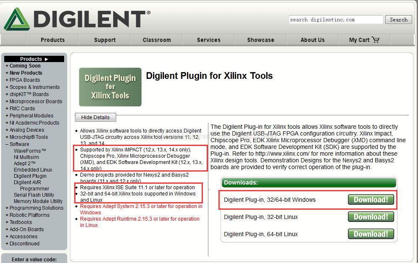
Task: Click the Products header arrow in sidebar
Action: (x=46, y=59)
